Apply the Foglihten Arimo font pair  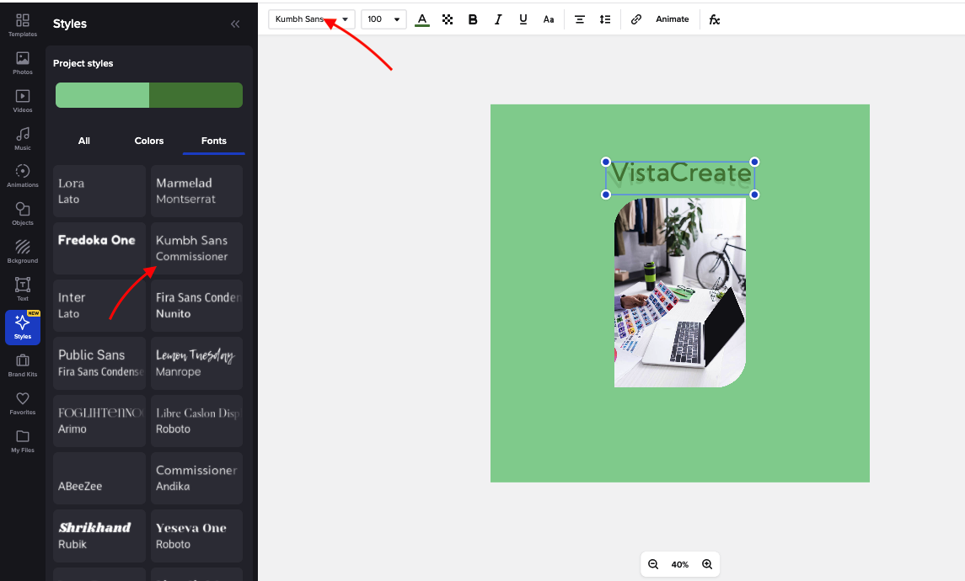(99, 421)
